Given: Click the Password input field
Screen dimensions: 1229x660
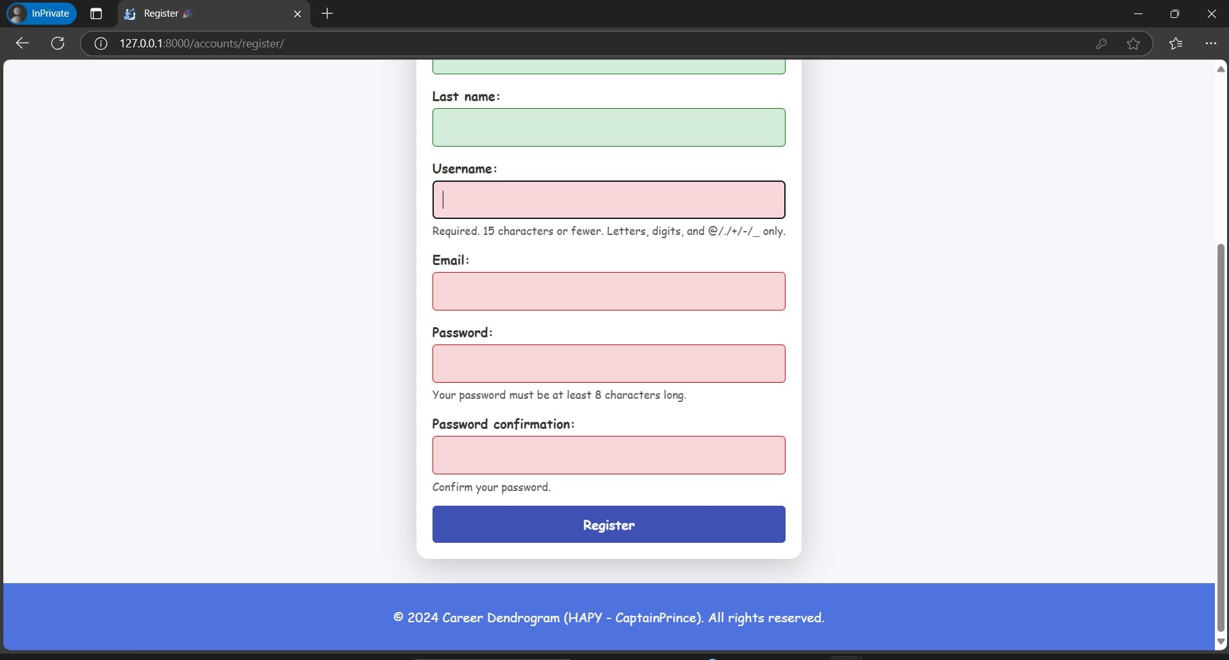Looking at the screenshot, I should [x=609, y=364].
